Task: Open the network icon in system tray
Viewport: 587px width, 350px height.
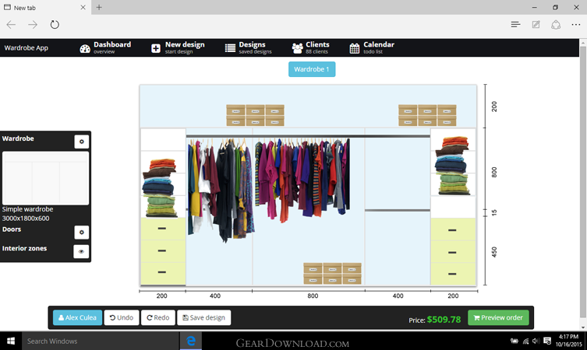Action: (525, 341)
